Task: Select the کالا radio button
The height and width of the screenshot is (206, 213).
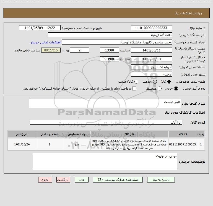Action: 169,82
